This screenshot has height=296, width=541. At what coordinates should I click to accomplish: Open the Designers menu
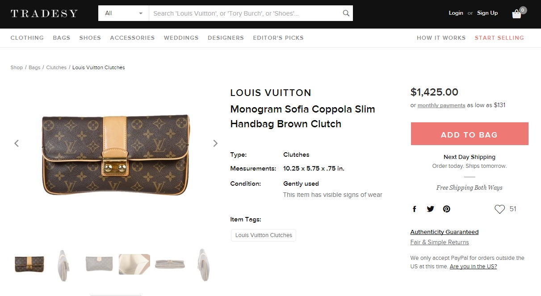[226, 38]
